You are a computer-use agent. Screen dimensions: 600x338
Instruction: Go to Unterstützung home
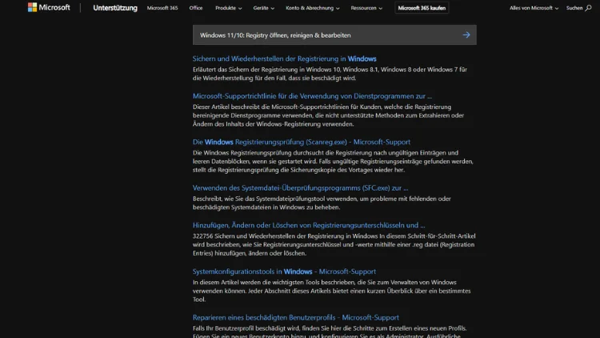[x=114, y=8]
